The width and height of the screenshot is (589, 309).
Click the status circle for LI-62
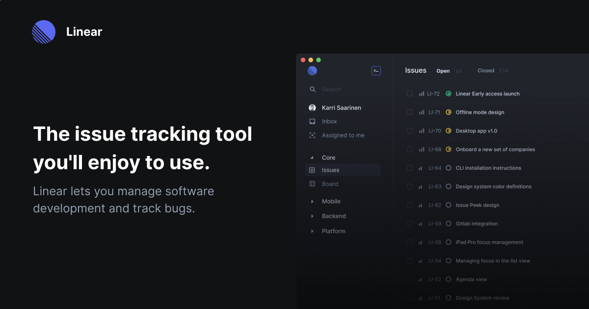pyautogui.click(x=448, y=205)
